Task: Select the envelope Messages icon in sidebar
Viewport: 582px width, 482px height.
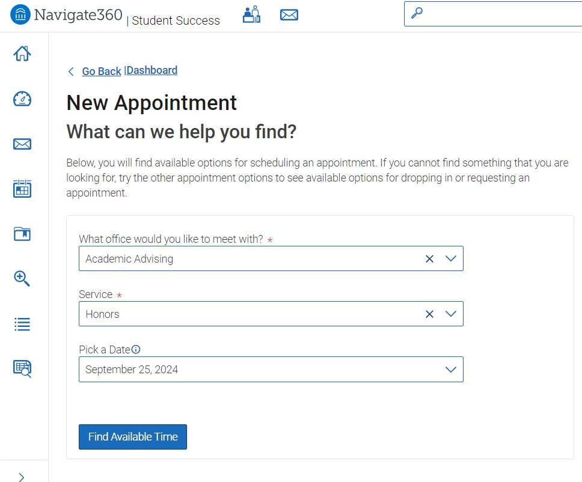Action: [x=22, y=144]
